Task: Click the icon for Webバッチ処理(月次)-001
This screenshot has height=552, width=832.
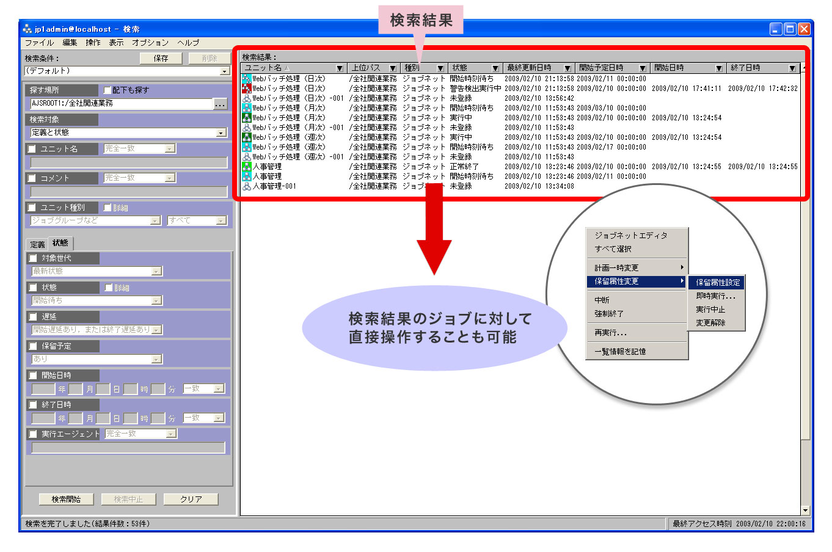Action: 247,128
